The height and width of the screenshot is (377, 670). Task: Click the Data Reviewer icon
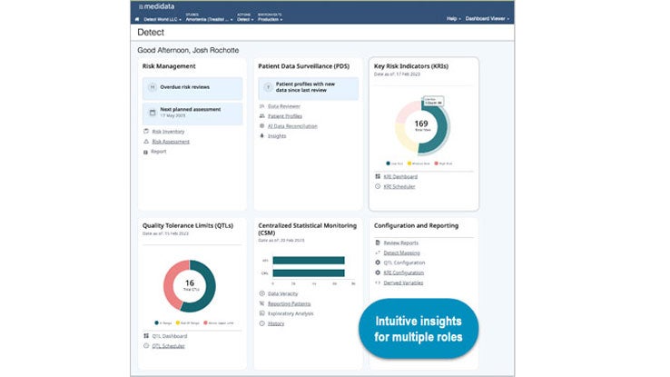[x=262, y=106]
